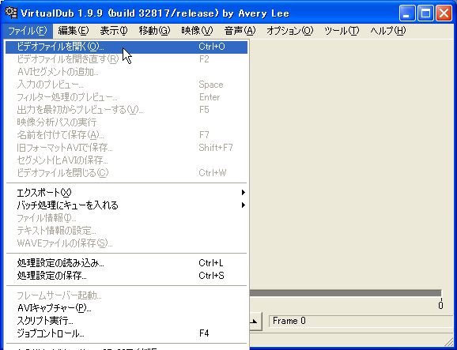Click the VirtualDub gear icon in title bar
457x350 pixels.
click(11, 13)
